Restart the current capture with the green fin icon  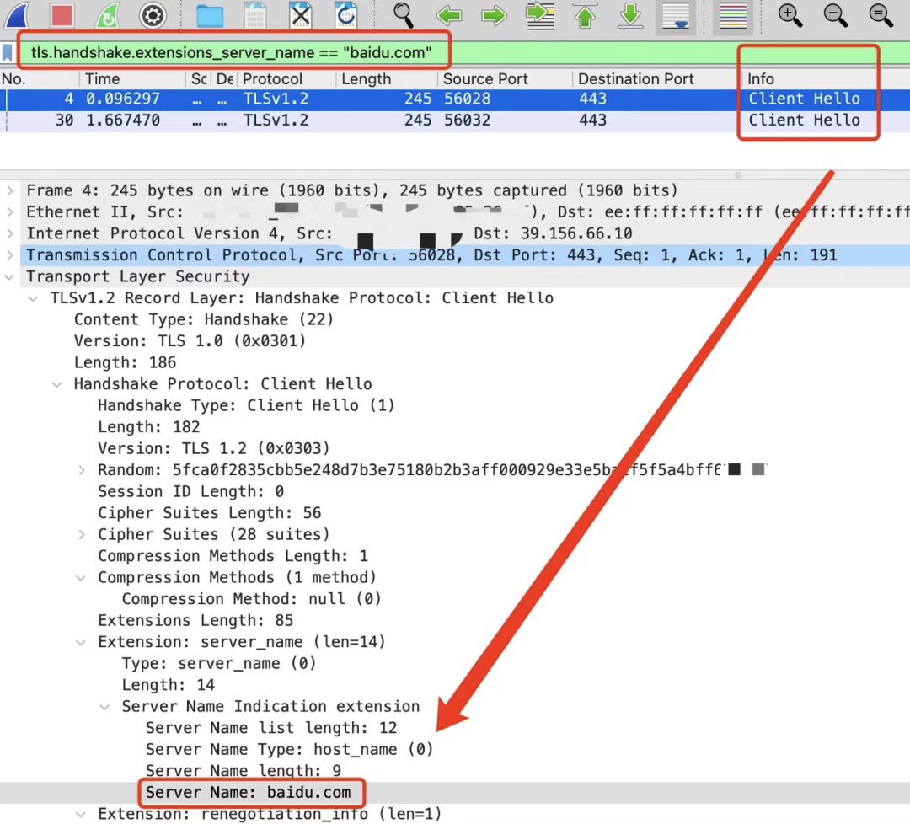coord(107,14)
